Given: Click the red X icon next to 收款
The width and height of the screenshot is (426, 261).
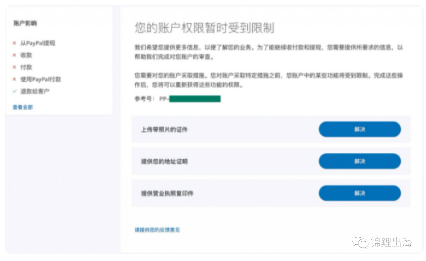Looking at the screenshot, I should click(x=15, y=55).
